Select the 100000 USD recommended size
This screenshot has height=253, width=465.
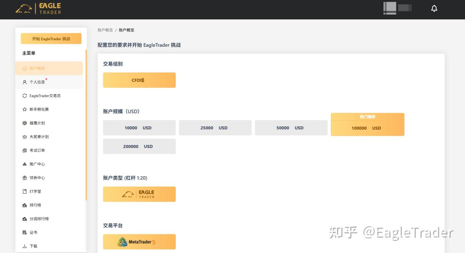click(368, 124)
